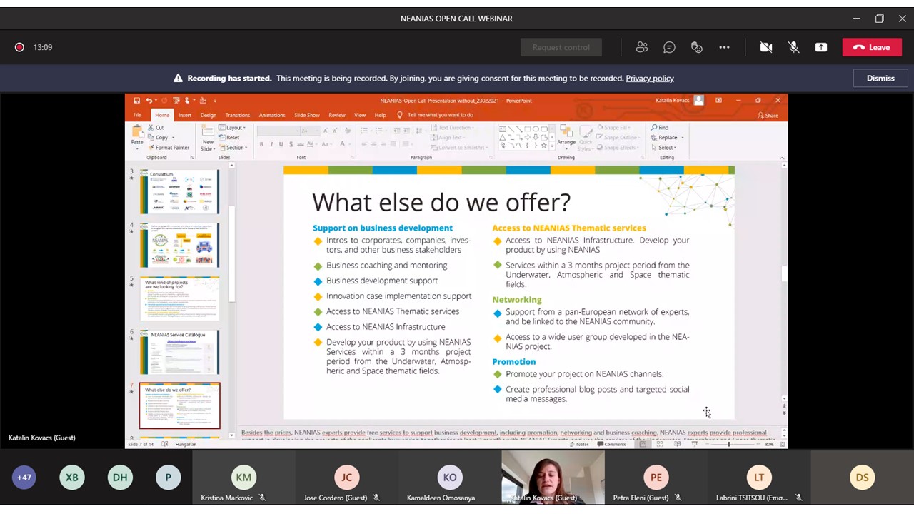Select the DH participant avatar
Image resolution: width=914 pixels, height=514 pixels.
(x=120, y=478)
